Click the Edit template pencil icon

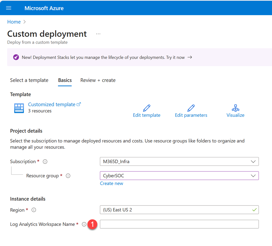tap(146, 108)
